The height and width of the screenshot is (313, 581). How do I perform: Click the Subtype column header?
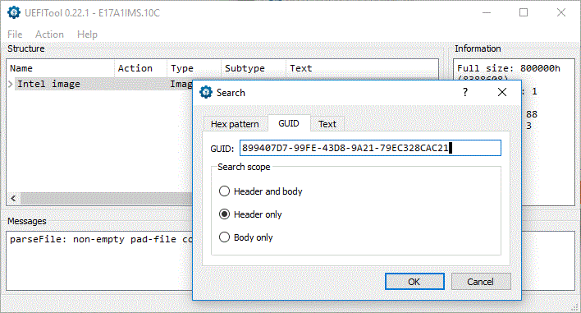[x=254, y=68]
